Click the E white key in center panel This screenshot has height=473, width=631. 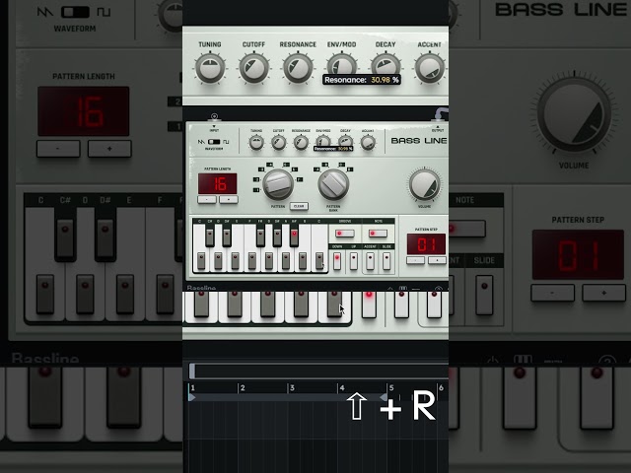[235, 261]
